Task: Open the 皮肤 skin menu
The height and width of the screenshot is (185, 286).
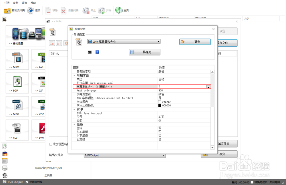Action: [x=16, y=3]
